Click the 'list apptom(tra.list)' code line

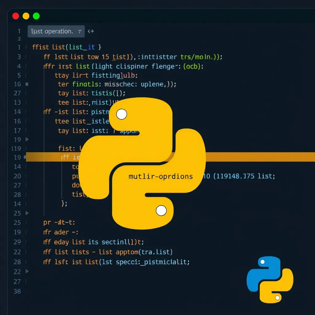click(x=136, y=252)
